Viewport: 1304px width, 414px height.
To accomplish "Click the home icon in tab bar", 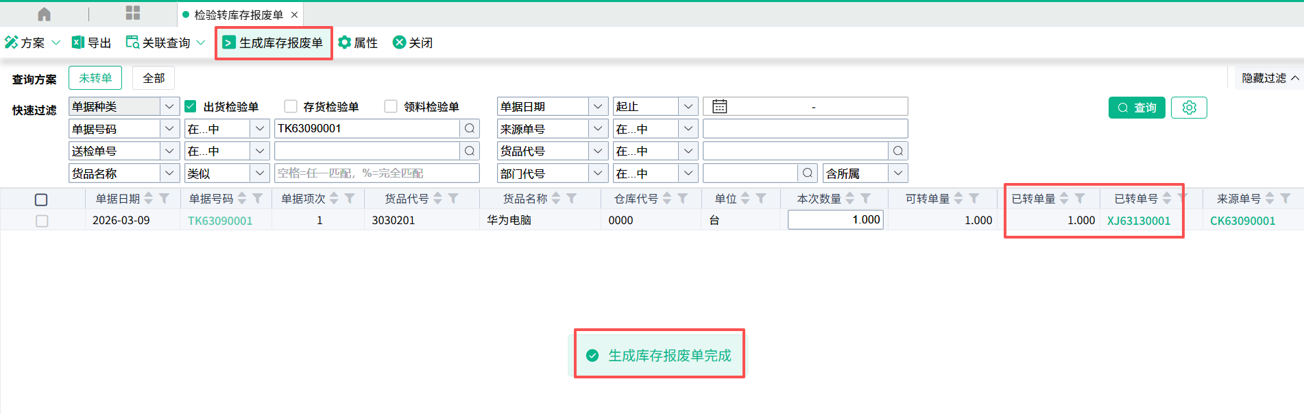I will point(44,14).
